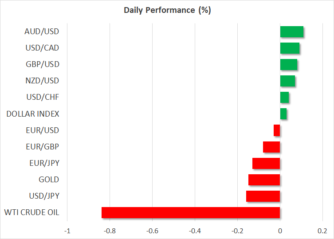Click the red EUR/GBP bar
The height and width of the screenshot is (239, 334).
tap(271, 147)
